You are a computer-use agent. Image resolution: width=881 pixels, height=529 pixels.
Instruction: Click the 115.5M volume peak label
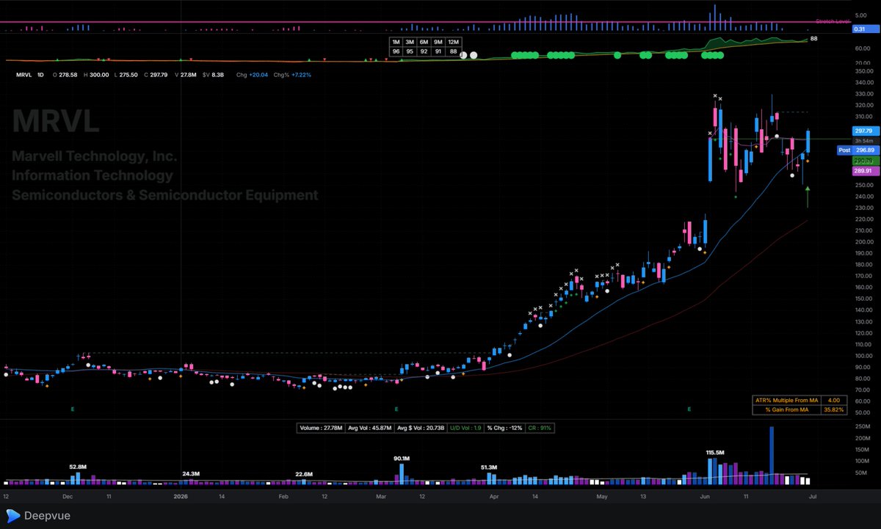click(715, 453)
